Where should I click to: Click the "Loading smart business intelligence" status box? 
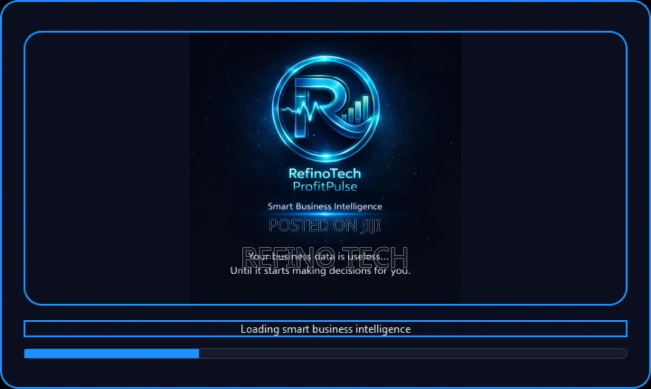pyautogui.click(x=325, y=329)
